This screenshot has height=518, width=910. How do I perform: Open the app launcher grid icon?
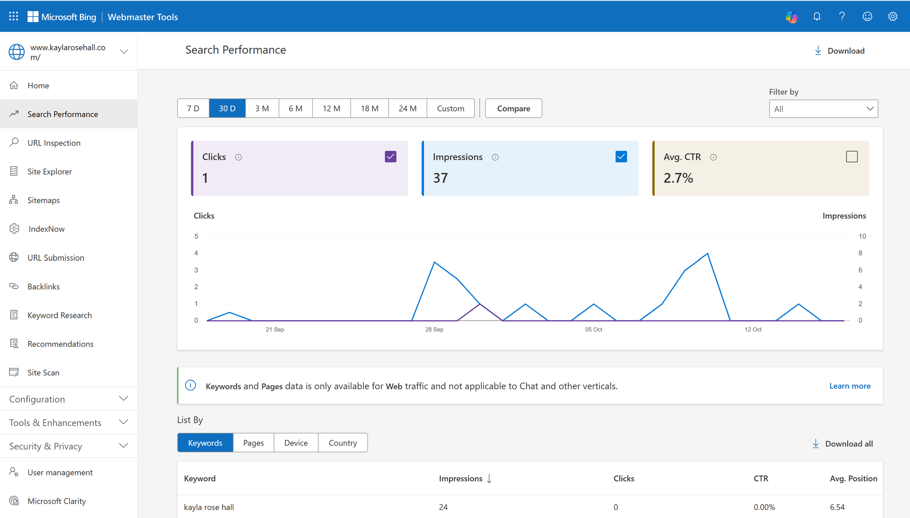(x=13, y=16)
